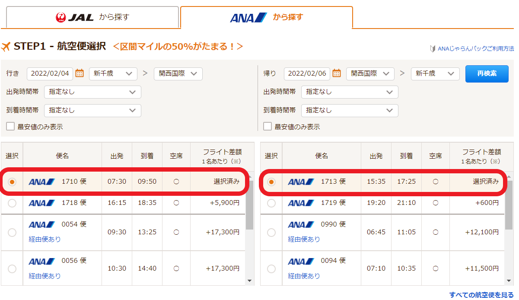This screenshot has width=519, height=300.
Task: Expand outbound 出発時間帯 dropdown
Action: [x=92, y=92]
